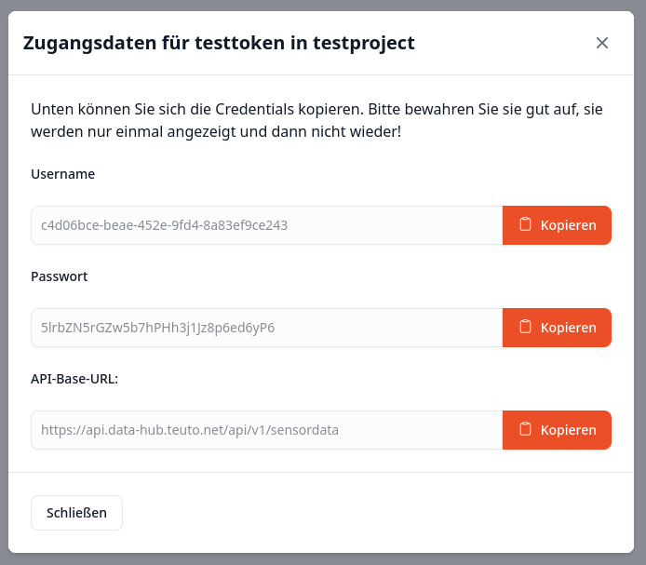Screen dimensions: 646x565
Task: Select the Username field showing the UUID
Action: point(266,225)
